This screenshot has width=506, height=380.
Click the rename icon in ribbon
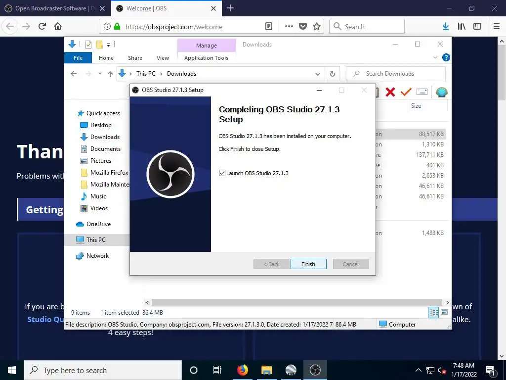(422, 92)
